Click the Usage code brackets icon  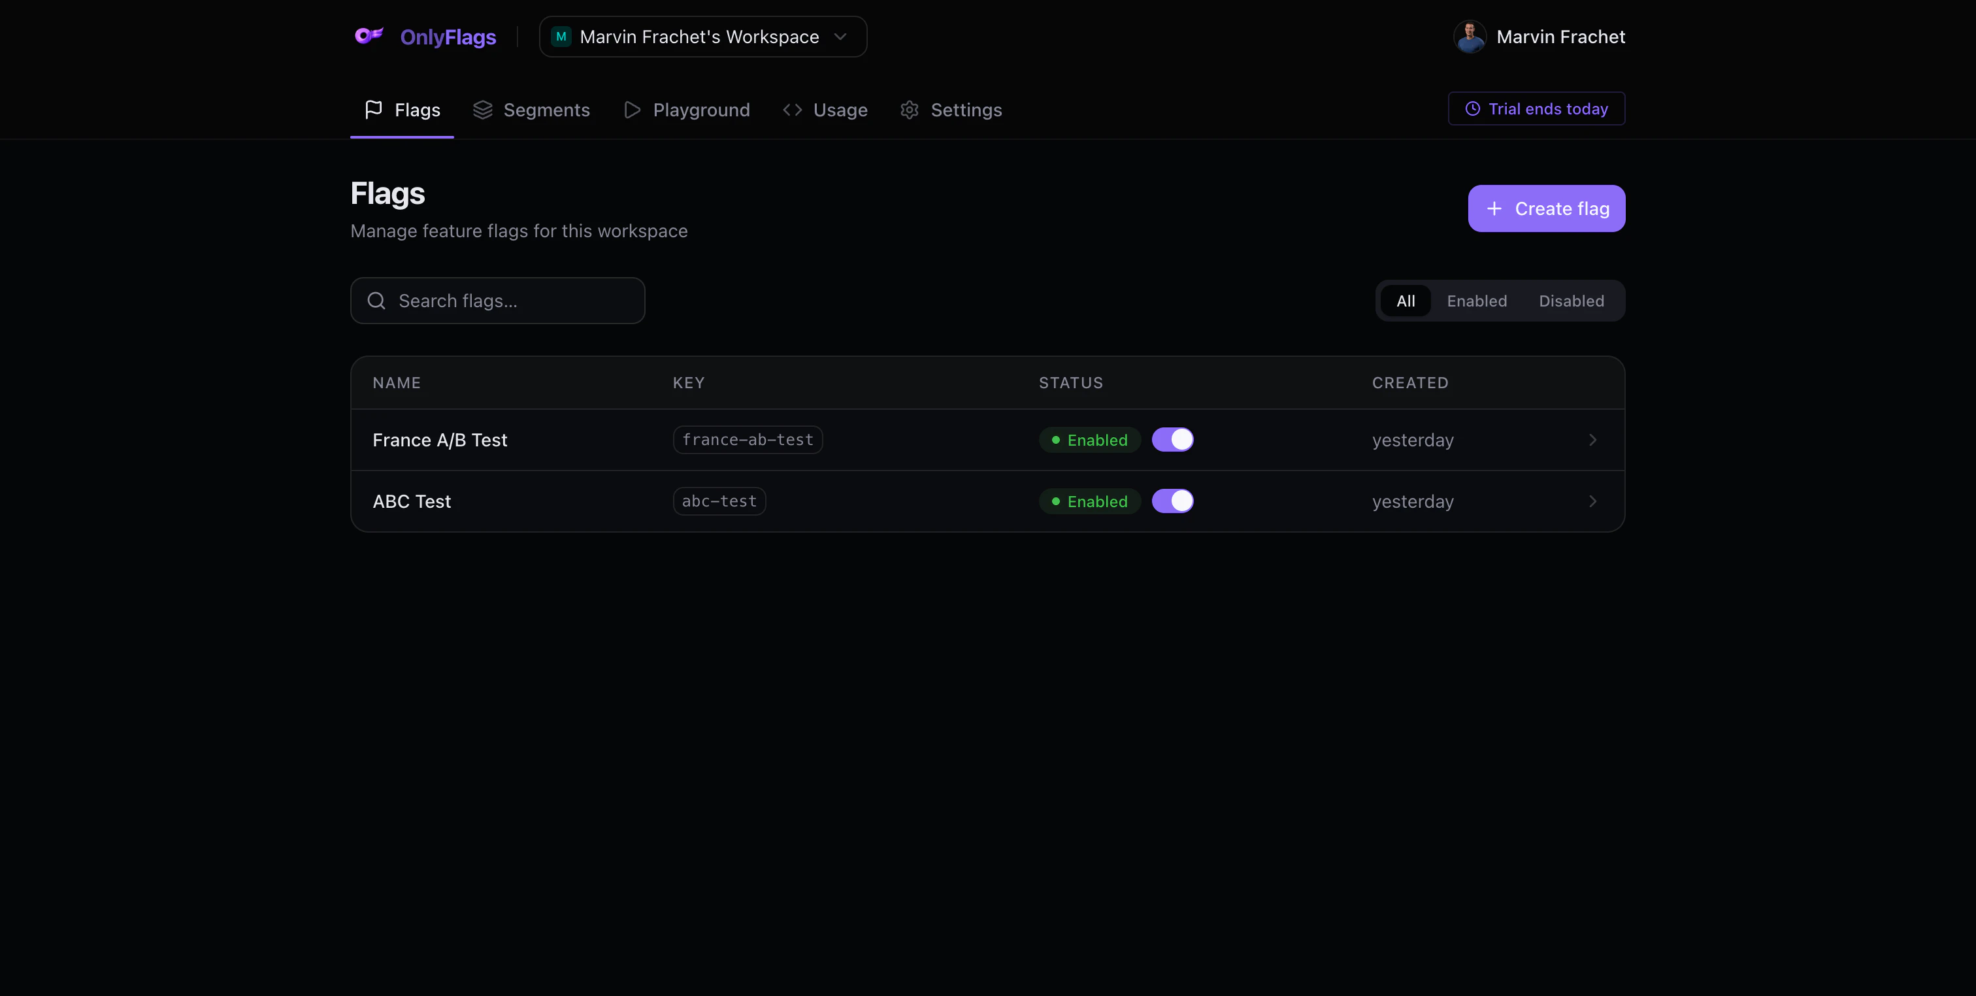[x=793, y=110]
